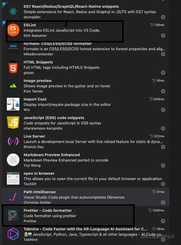The height and width of the screenshot is (245, 181).
Task: Open manage gear for JavaScript (ES6) code snippets
Action: (x=163, y=128)
